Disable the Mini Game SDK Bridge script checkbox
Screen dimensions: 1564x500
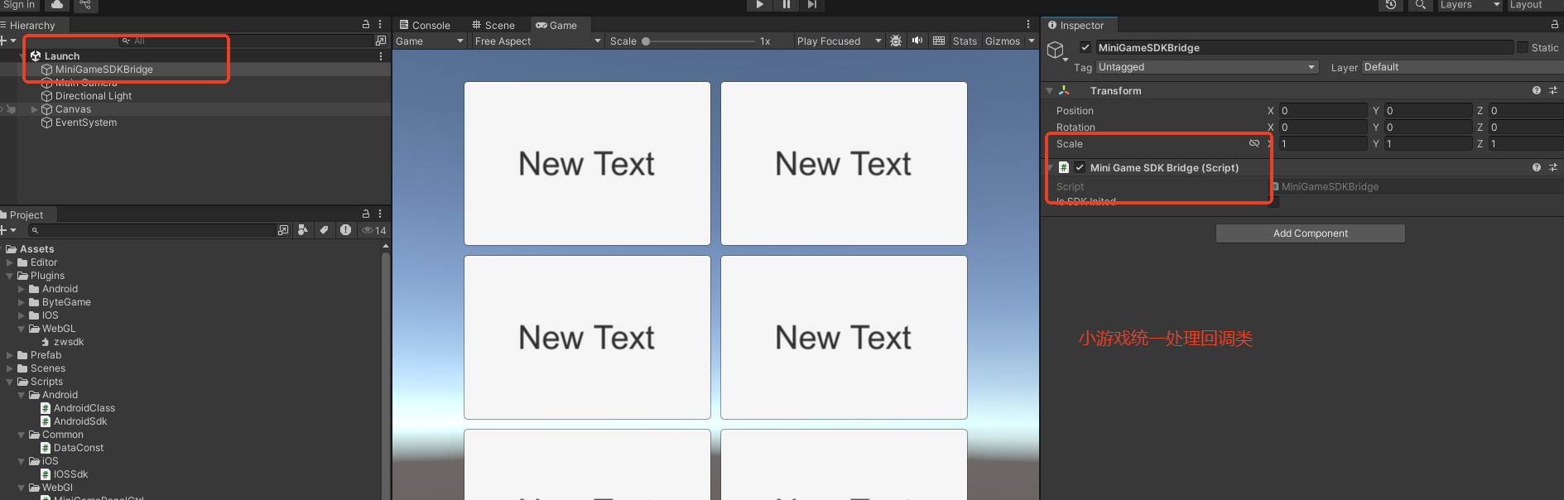pyautogui.click(x=1080, y=167)
